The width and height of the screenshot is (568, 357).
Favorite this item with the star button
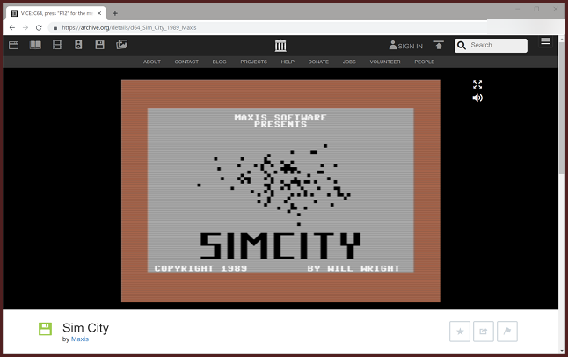point(460,331)
